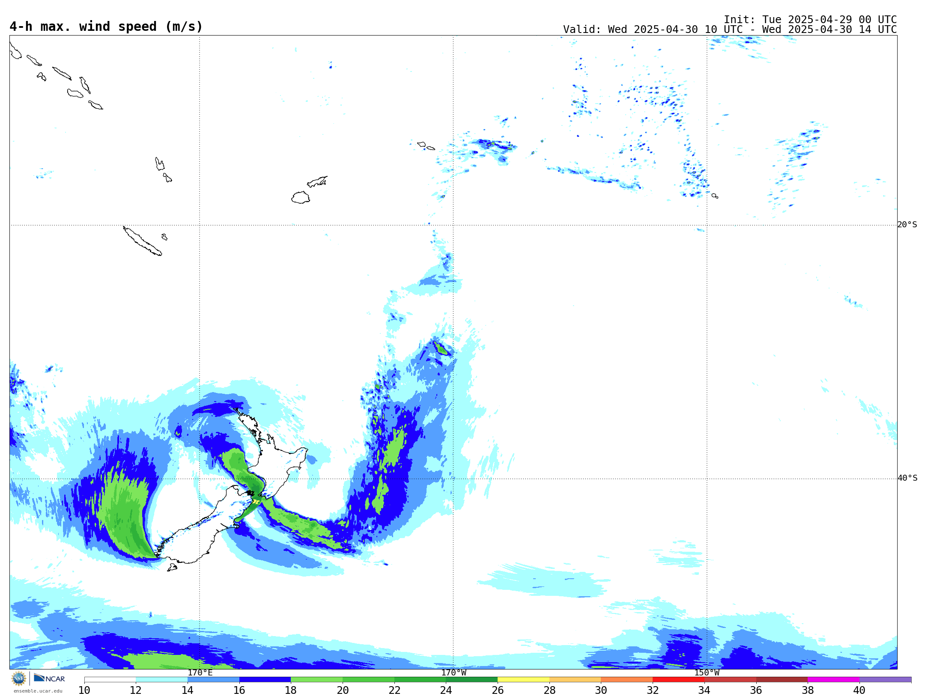The width and height of the screenshot is (925, 696).
Task: Click the yellow 26–28 colorbar swatch
Action: pyautogui.click(x=523, y=680)
